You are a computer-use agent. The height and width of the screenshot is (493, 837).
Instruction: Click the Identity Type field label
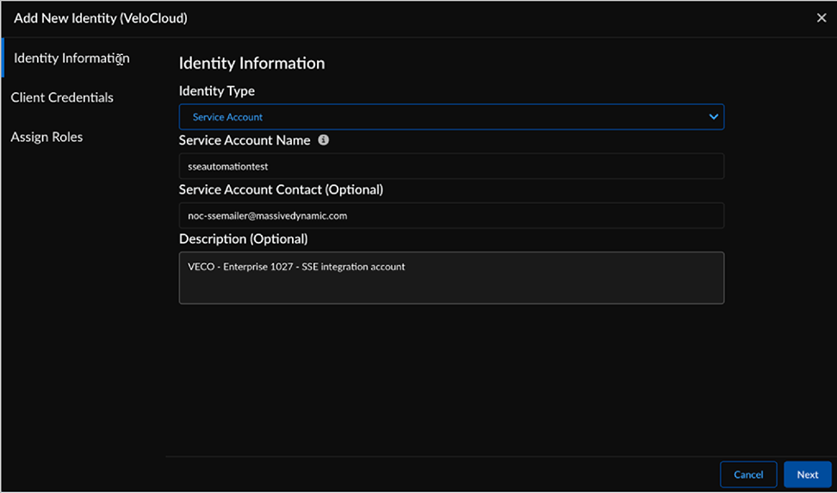(x=217, y=91)
